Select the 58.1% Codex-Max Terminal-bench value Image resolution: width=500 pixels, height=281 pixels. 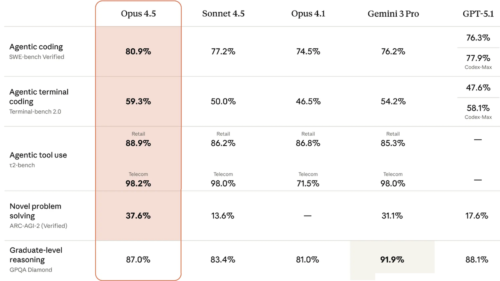[x=478, y=108]
